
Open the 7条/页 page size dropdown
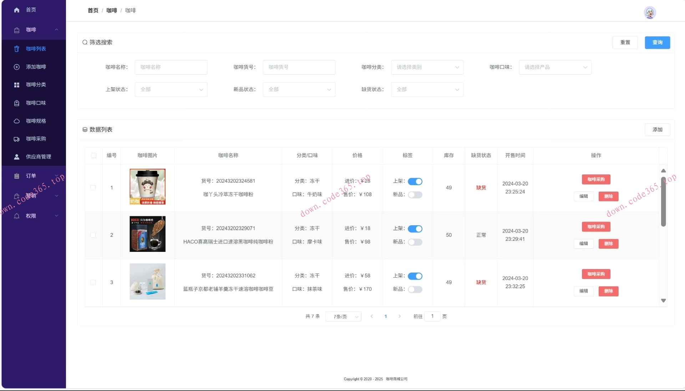(x=343, y=316)
